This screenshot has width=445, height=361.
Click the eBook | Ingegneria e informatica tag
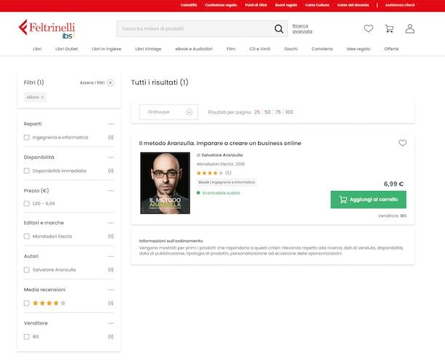(x=226, y=182)
